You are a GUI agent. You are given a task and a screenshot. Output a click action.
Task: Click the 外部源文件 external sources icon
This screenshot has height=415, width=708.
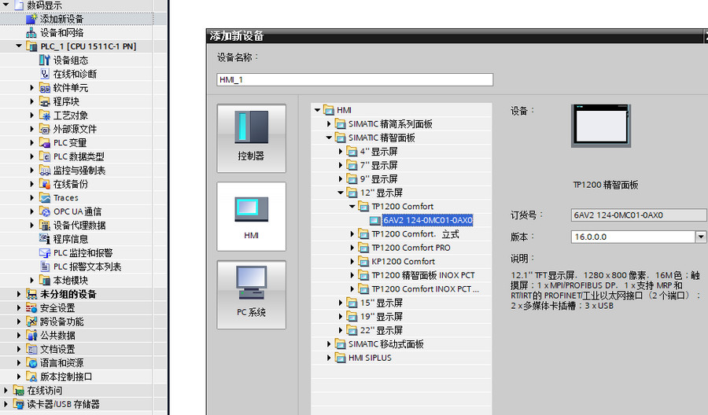tap(44, 129)
